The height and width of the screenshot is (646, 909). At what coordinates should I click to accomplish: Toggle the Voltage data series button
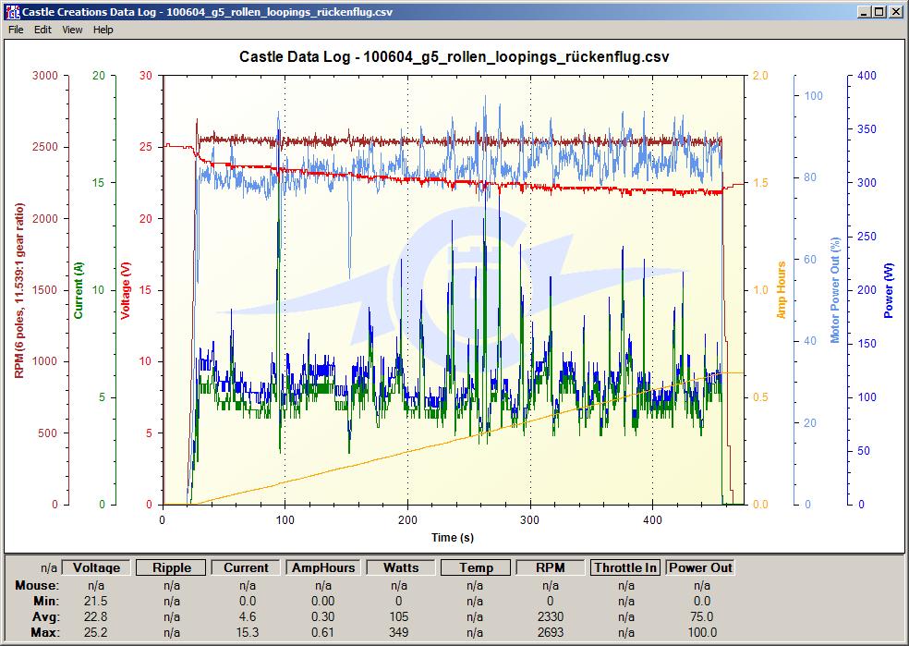click(96, 567)
